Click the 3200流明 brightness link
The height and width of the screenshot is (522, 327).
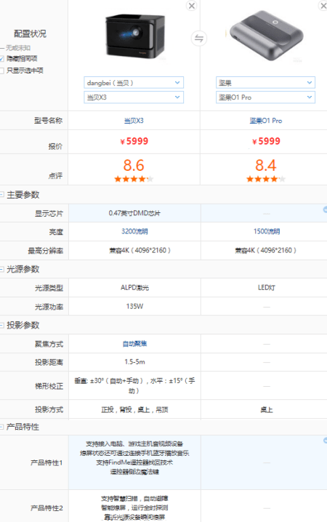point(134,231)
